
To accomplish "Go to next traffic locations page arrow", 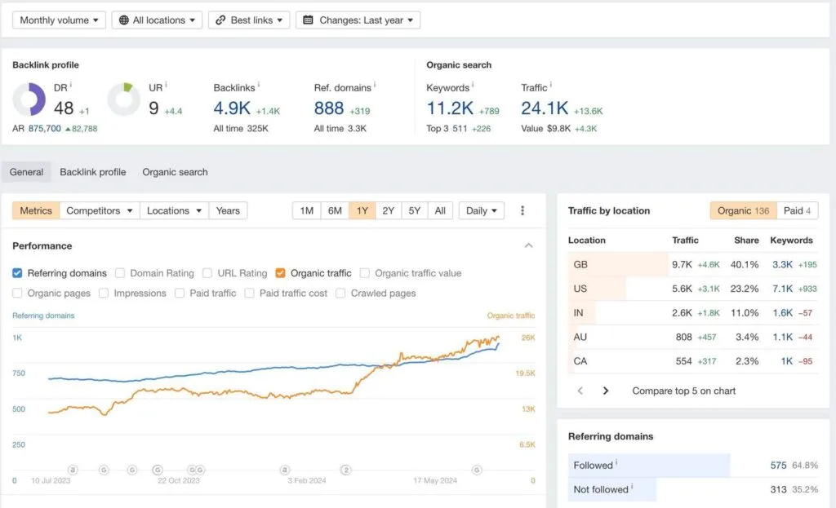I will click(x=605, y=391).
